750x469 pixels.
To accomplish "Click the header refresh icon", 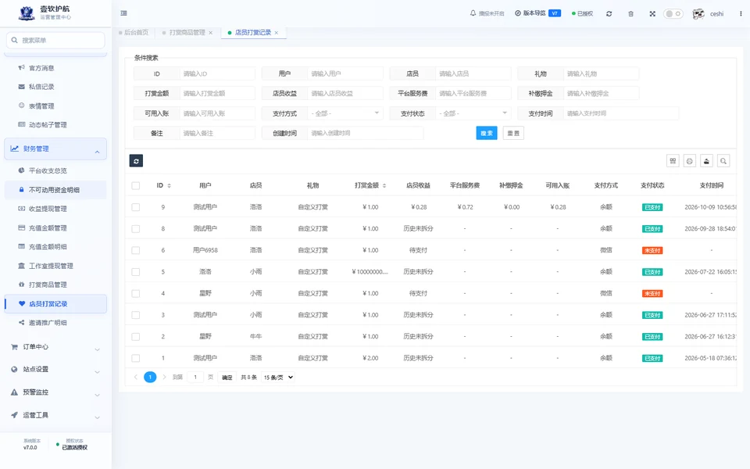I will click(x=609, y=14).
